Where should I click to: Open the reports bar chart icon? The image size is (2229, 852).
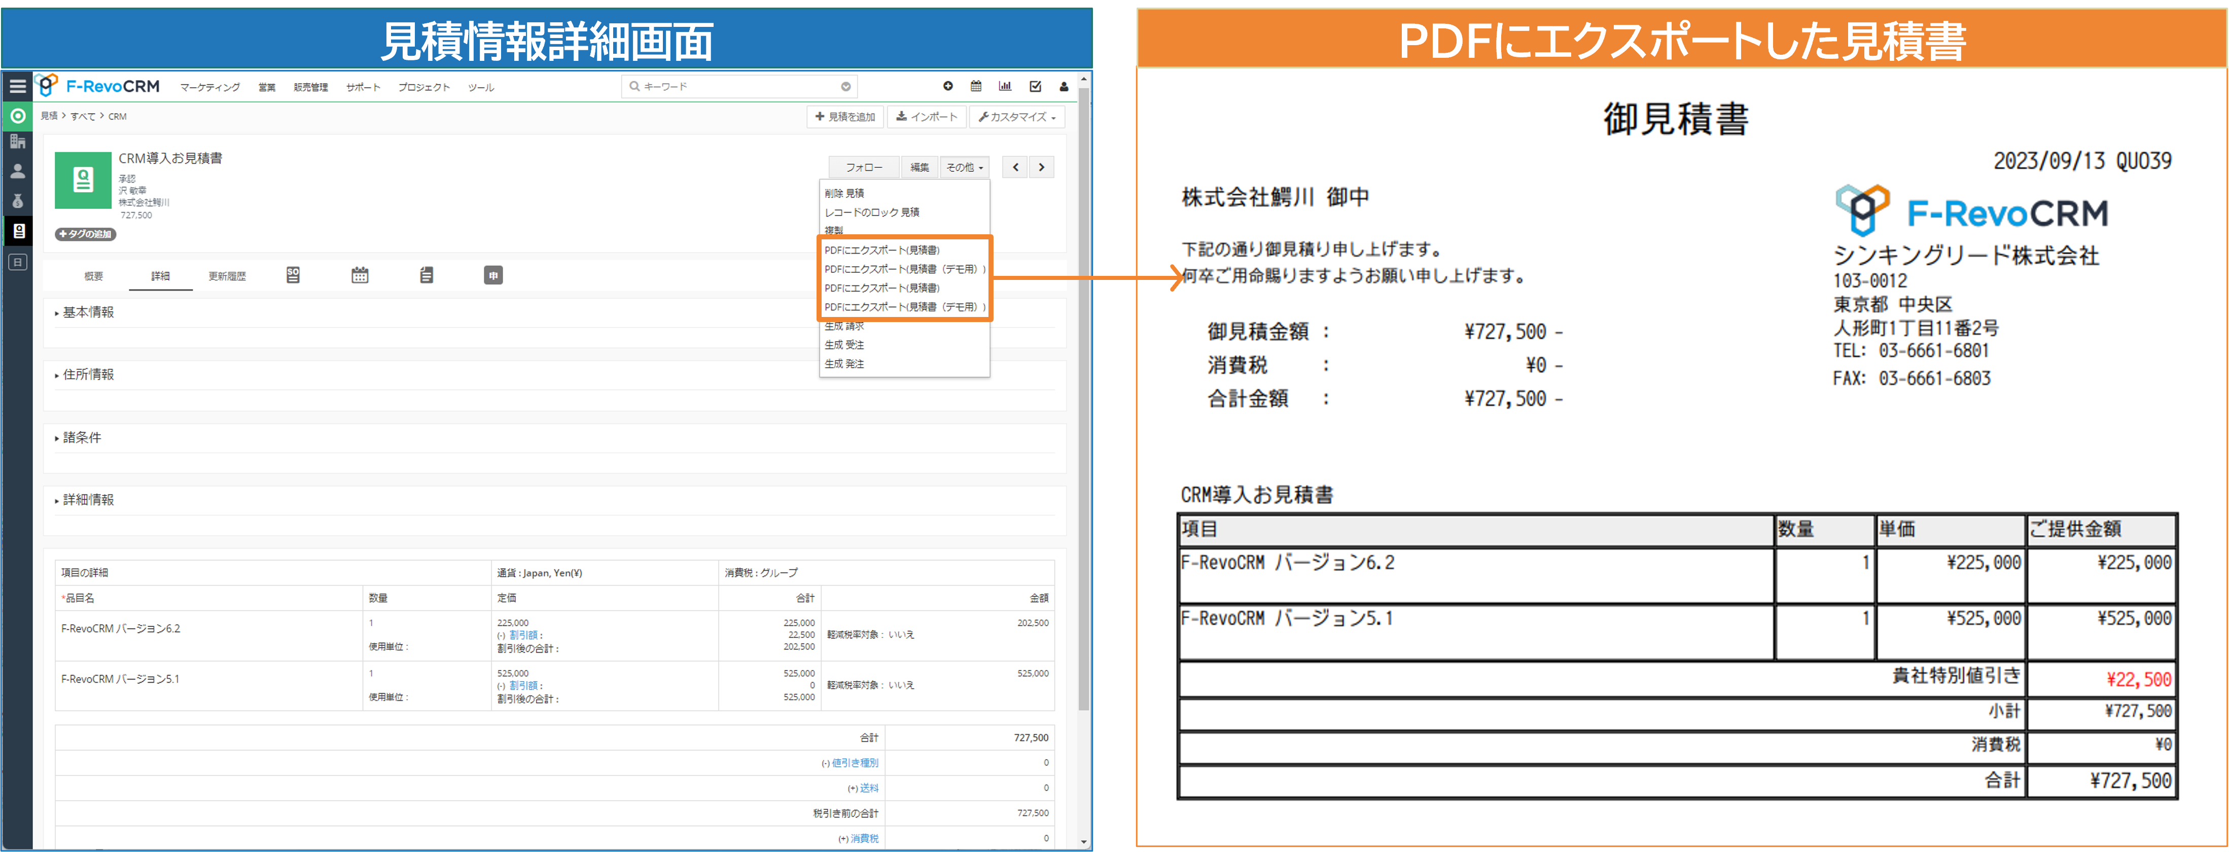pos(1005,87)
